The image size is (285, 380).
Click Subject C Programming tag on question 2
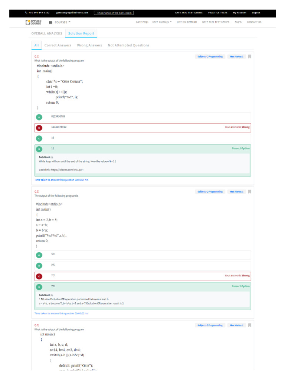[210, 192]
